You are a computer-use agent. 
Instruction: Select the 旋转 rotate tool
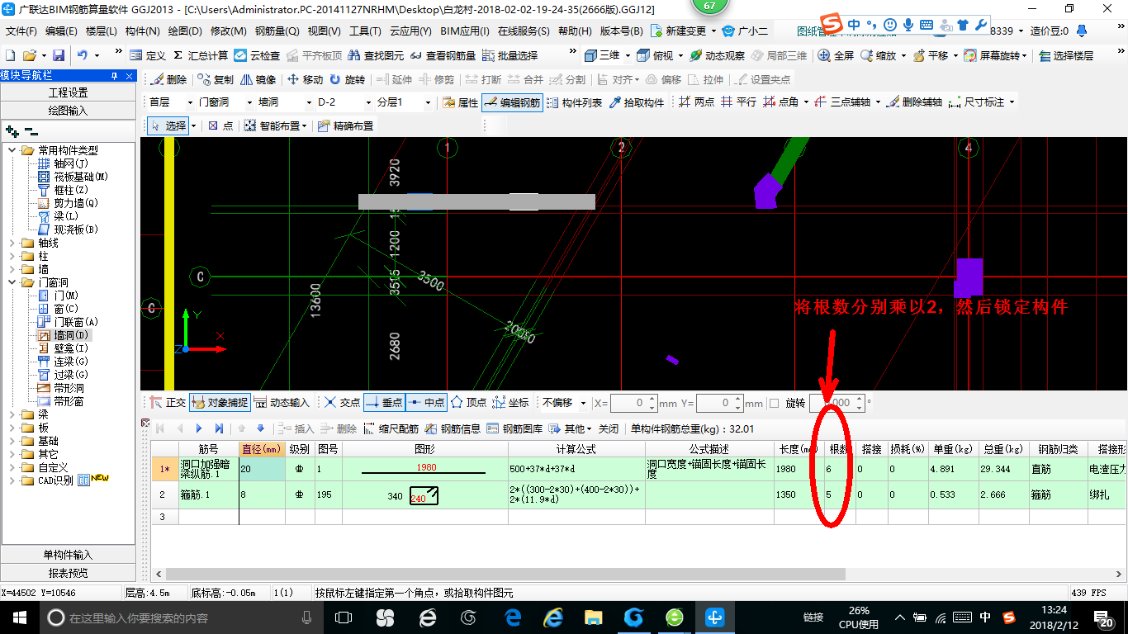(347, 80)
